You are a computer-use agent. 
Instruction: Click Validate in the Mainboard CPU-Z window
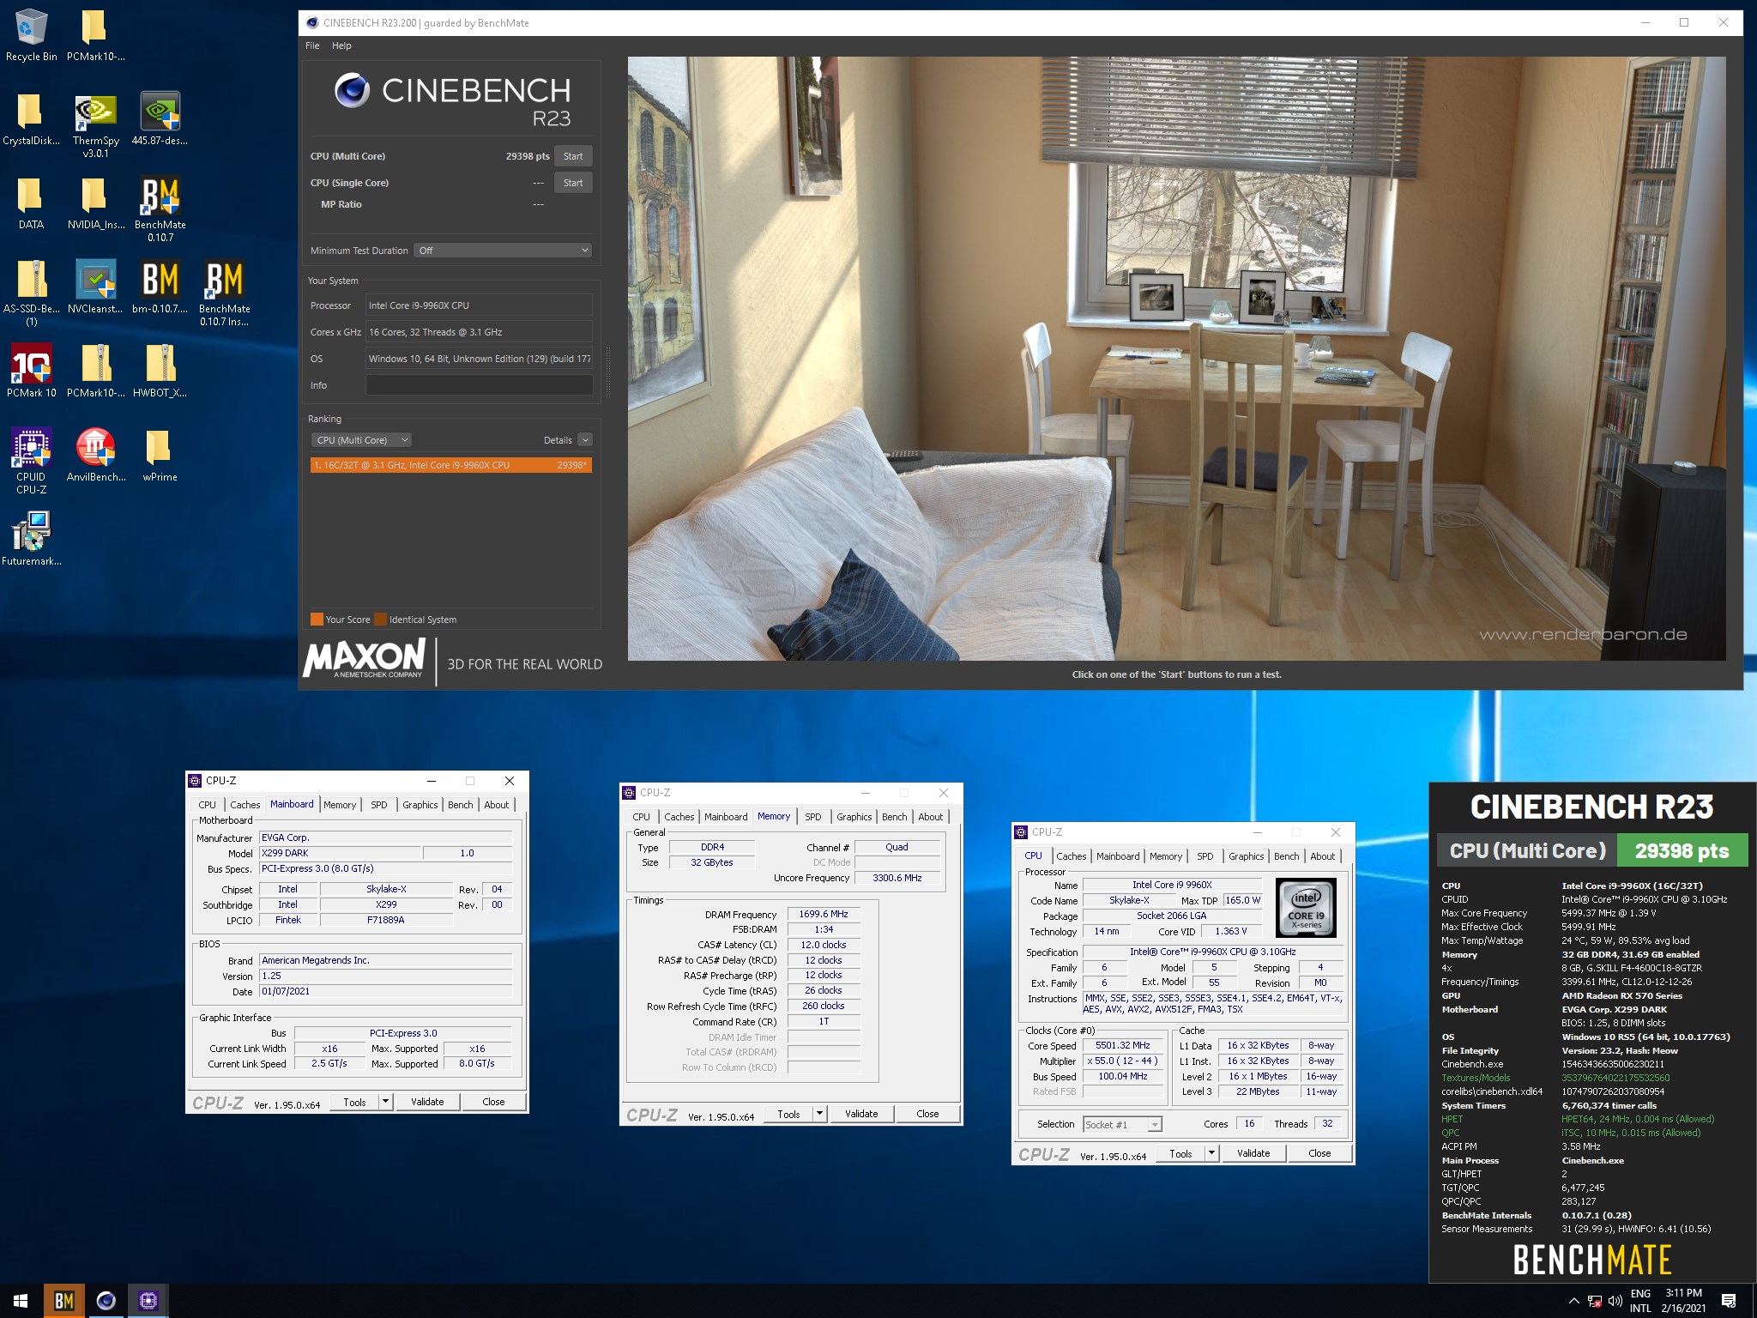pyautogui.click(x=427, y=1102)
